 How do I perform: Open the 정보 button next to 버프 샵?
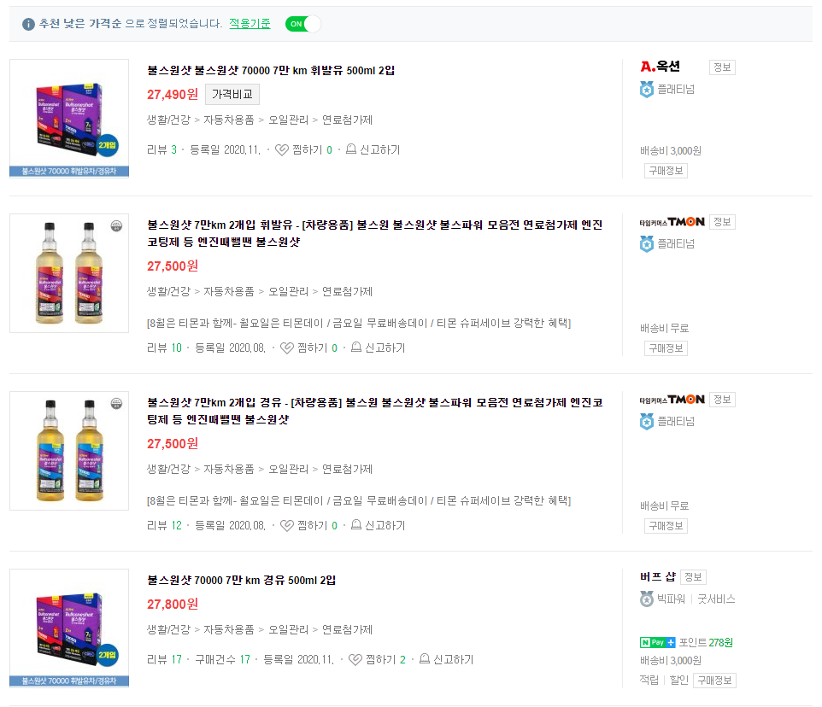[x=693, y=576]
